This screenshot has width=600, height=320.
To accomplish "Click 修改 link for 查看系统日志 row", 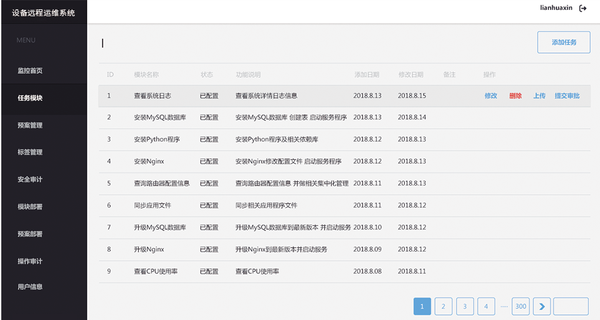I will point(490,96).
